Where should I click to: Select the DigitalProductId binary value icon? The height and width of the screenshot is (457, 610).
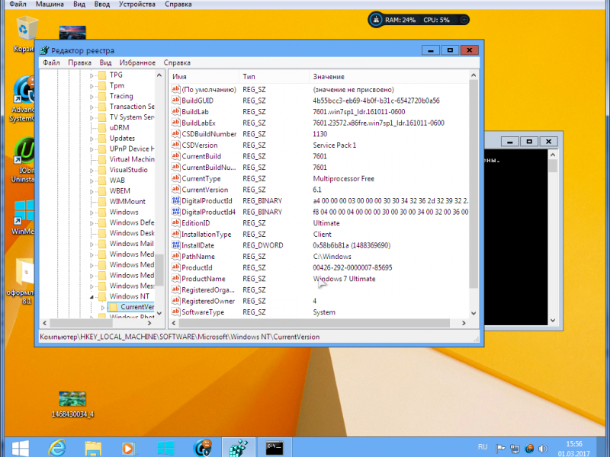coord(176,200)
